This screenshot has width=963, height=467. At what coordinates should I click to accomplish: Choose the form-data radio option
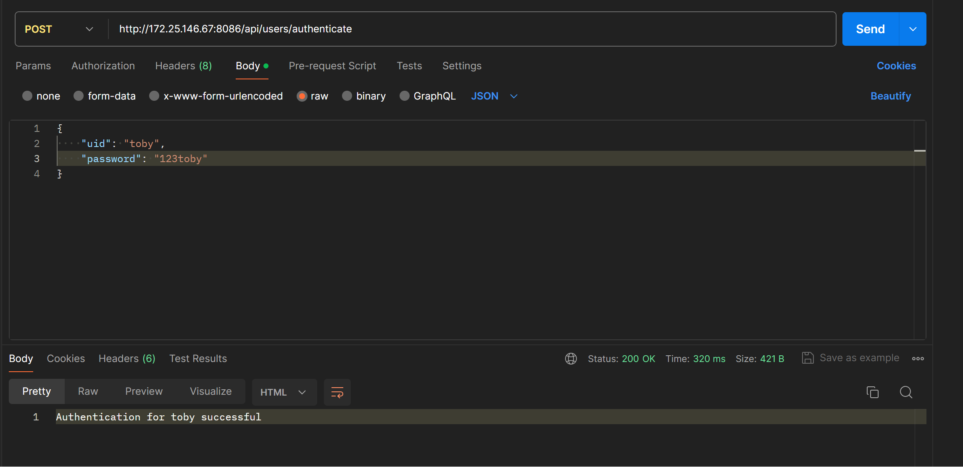coord(79,96)
